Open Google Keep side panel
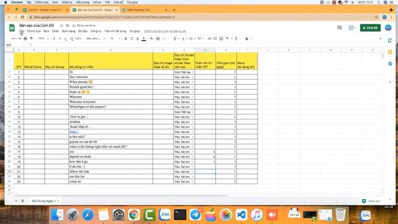 [390, 52]
